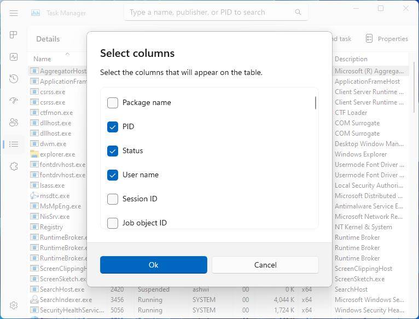
Task: Select the msdtc.exe process name
Action: [55, 196]
